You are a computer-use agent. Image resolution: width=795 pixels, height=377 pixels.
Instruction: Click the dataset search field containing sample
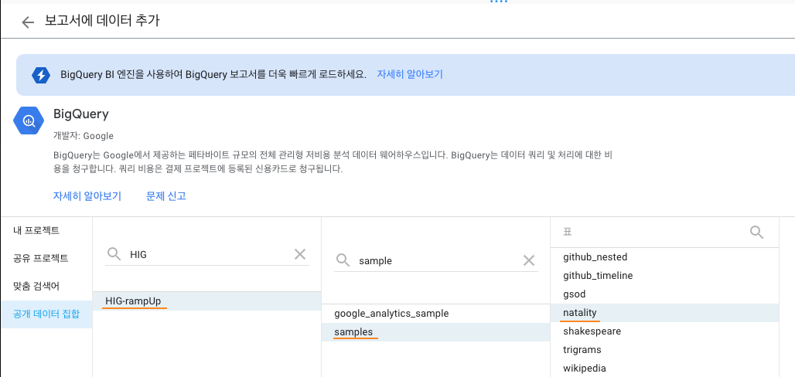[436, 260]
